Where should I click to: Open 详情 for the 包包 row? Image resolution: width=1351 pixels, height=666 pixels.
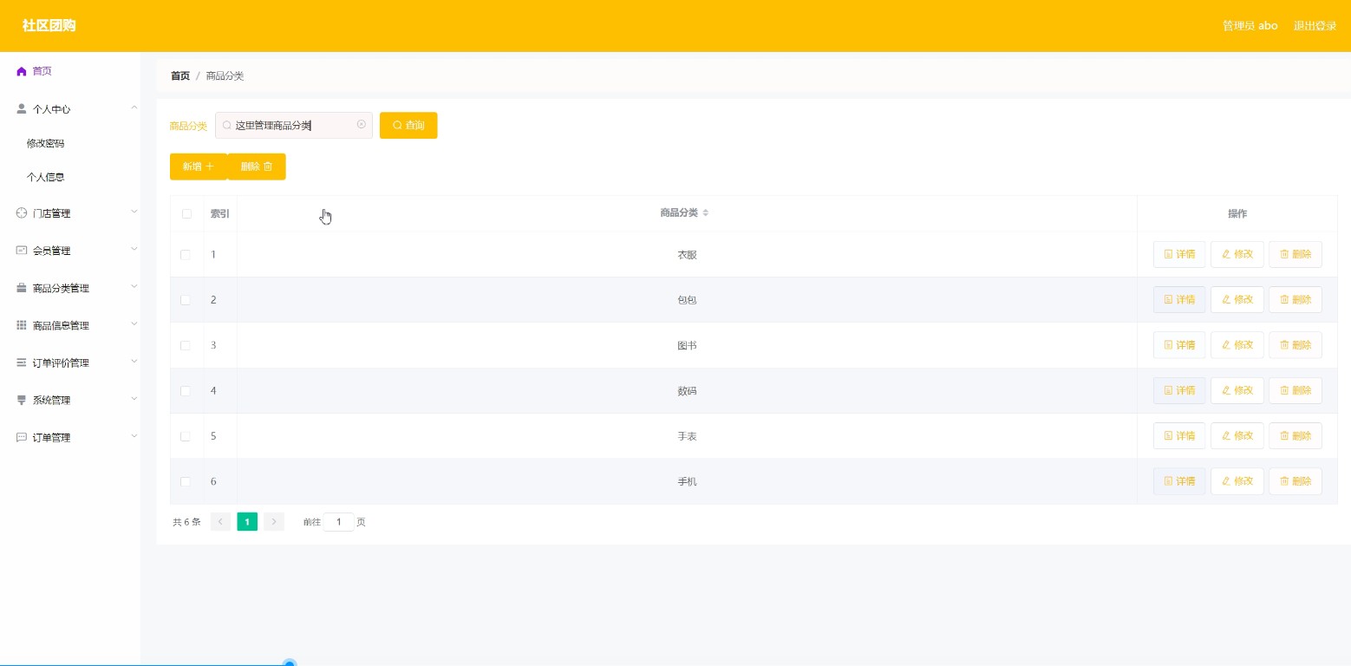(1179, 299)
